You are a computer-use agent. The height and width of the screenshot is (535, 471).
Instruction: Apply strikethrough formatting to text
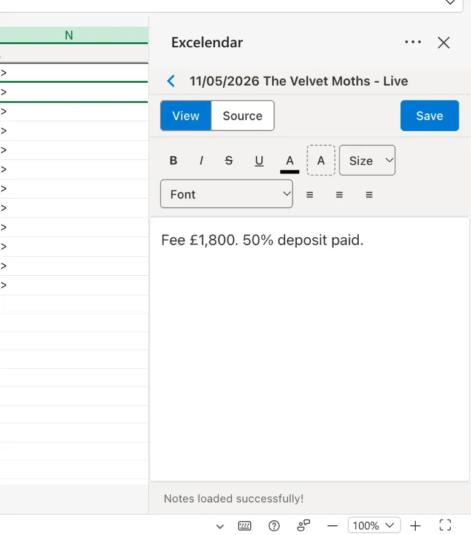229,161
